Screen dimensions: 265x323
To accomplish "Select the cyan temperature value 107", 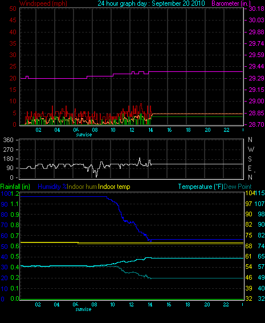I will tap(259, 204).
